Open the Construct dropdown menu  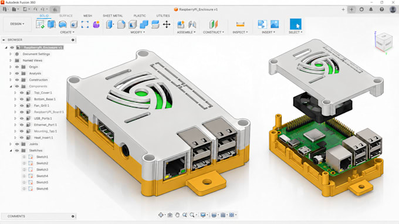point(214,32)
